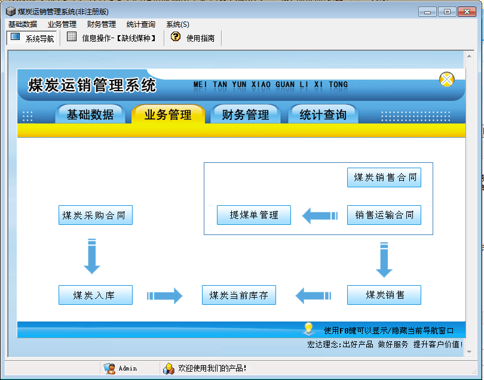The height and width of the screenshot is (380, 484).
Task: Switch to the 财务管理 navigation tab
Action: [246, 115]
